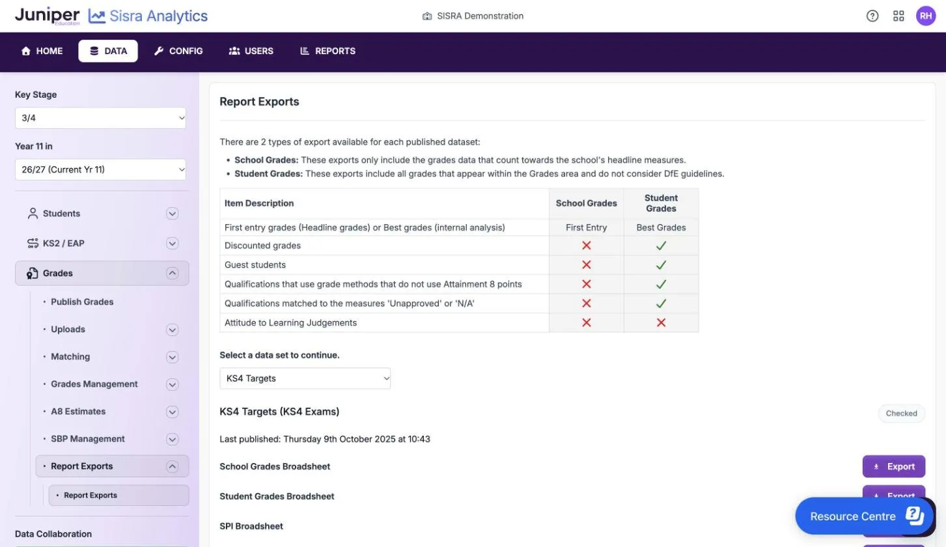The width and height of the screenshot is (946, 547).
Task: Expand the A8 Estimates submenu chevron
Action: 172,412
